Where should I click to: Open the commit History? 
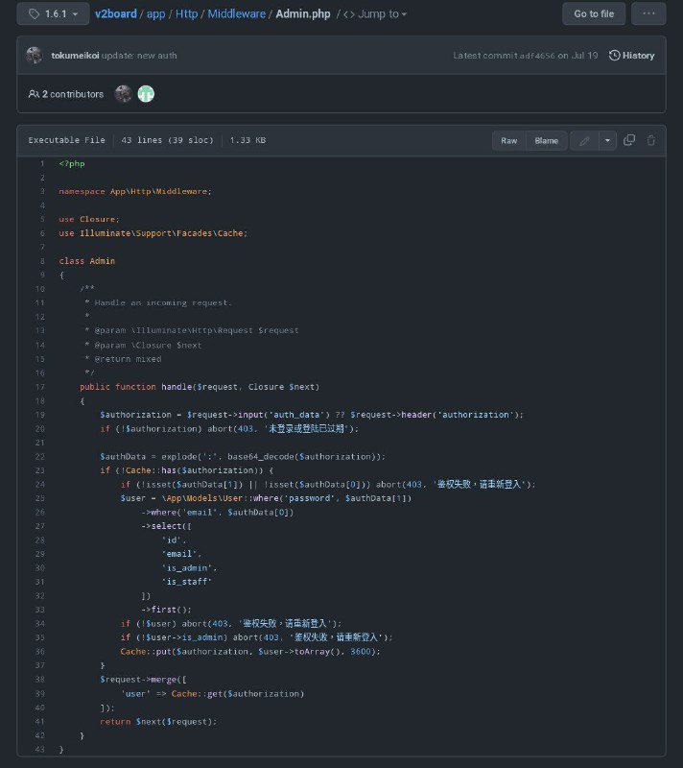pos(631,56)
